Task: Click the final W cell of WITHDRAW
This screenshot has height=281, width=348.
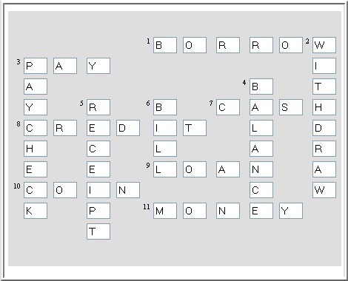Action: [x=324, y=190]
